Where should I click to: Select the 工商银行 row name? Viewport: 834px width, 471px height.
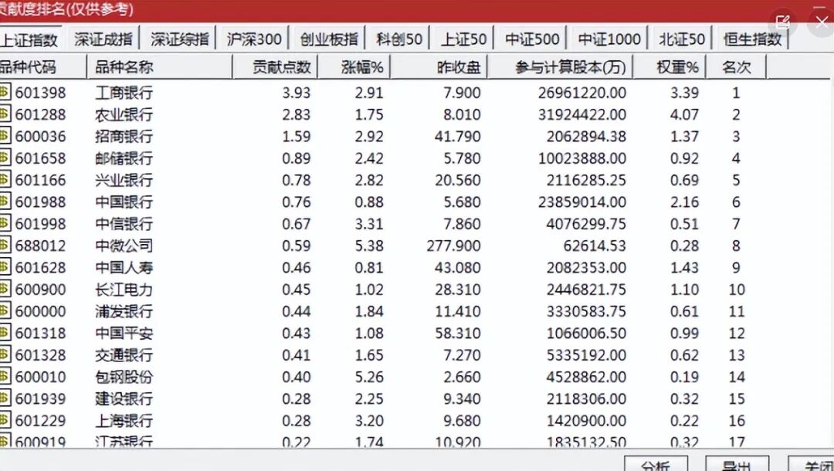coord(124,93)
